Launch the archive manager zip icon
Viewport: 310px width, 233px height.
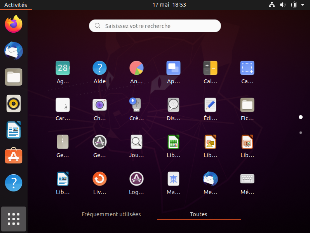[x=63, y=142]
